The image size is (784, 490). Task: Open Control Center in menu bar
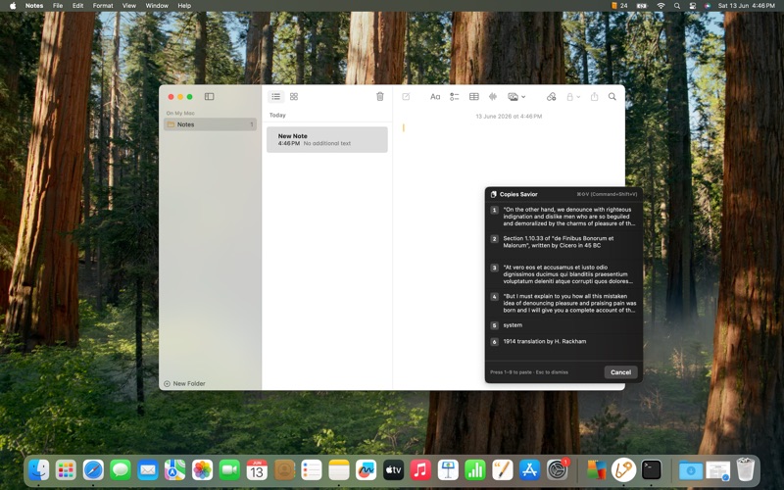tap(693, 6)
